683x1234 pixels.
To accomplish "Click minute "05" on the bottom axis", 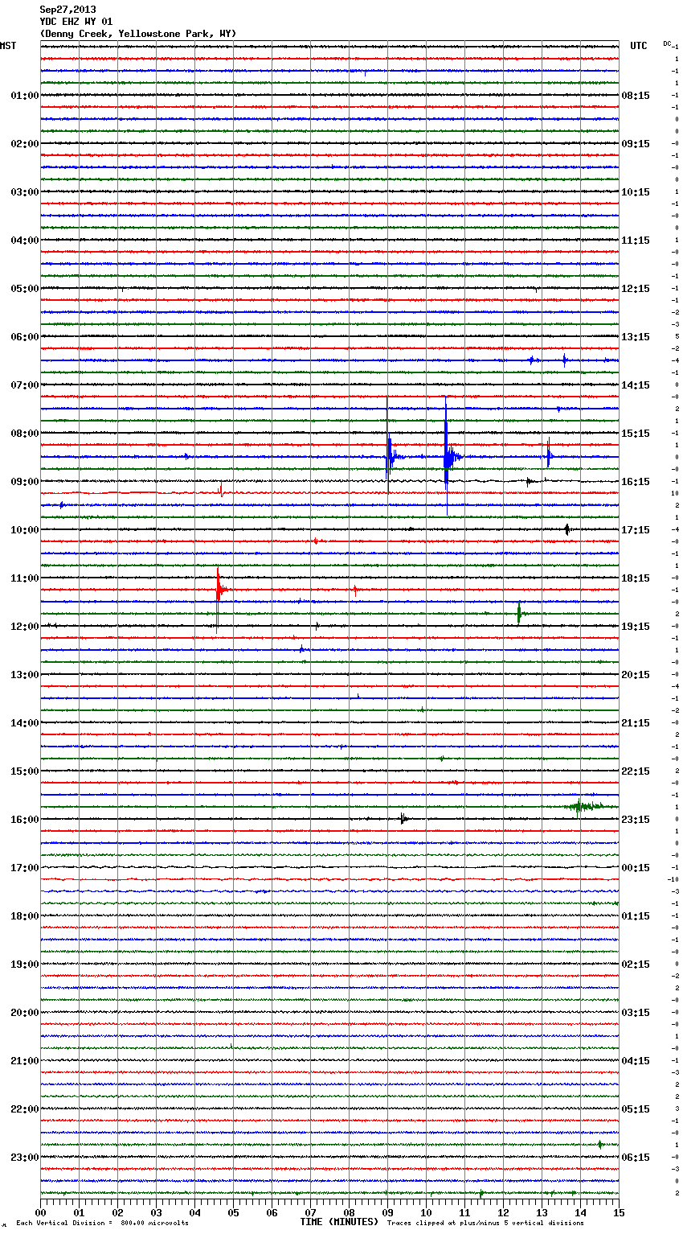I will click(x=233, y=1212).
